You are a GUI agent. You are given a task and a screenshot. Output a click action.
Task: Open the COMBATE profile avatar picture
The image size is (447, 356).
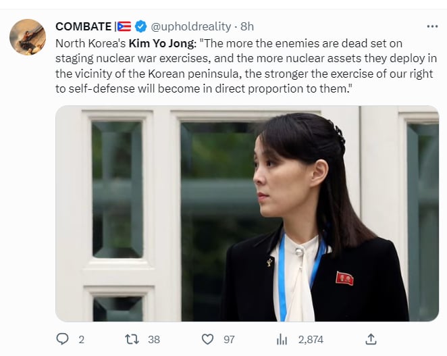click(x=28, y=37)
